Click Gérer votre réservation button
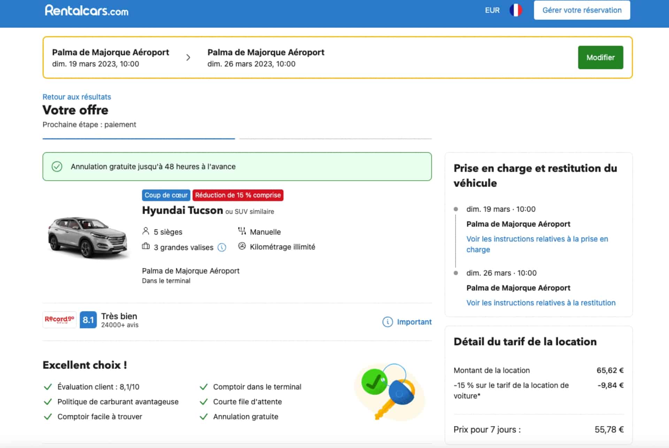Image resolution: width=669 pixels, height=448 pixels. (582, 10)
